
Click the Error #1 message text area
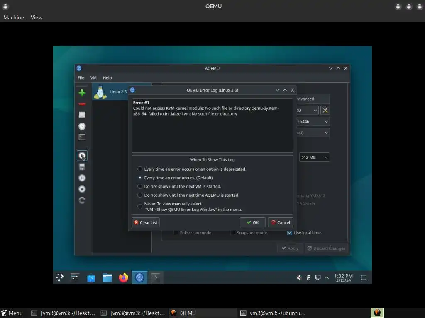212,125
